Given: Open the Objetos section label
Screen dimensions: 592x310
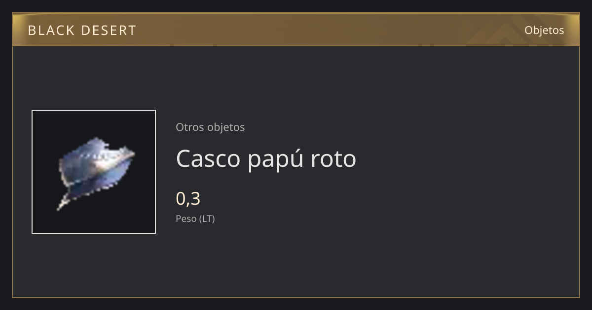Looking at the screenshot, I should tap(544, 31).
